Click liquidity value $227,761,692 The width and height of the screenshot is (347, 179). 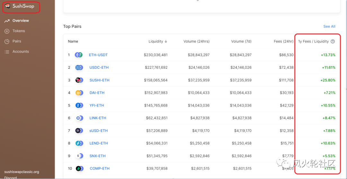click(156, 67)
